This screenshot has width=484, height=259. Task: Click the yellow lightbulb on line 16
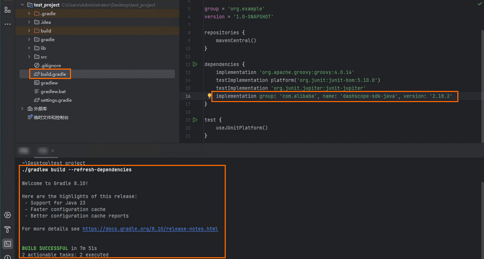tap(209, 96)
